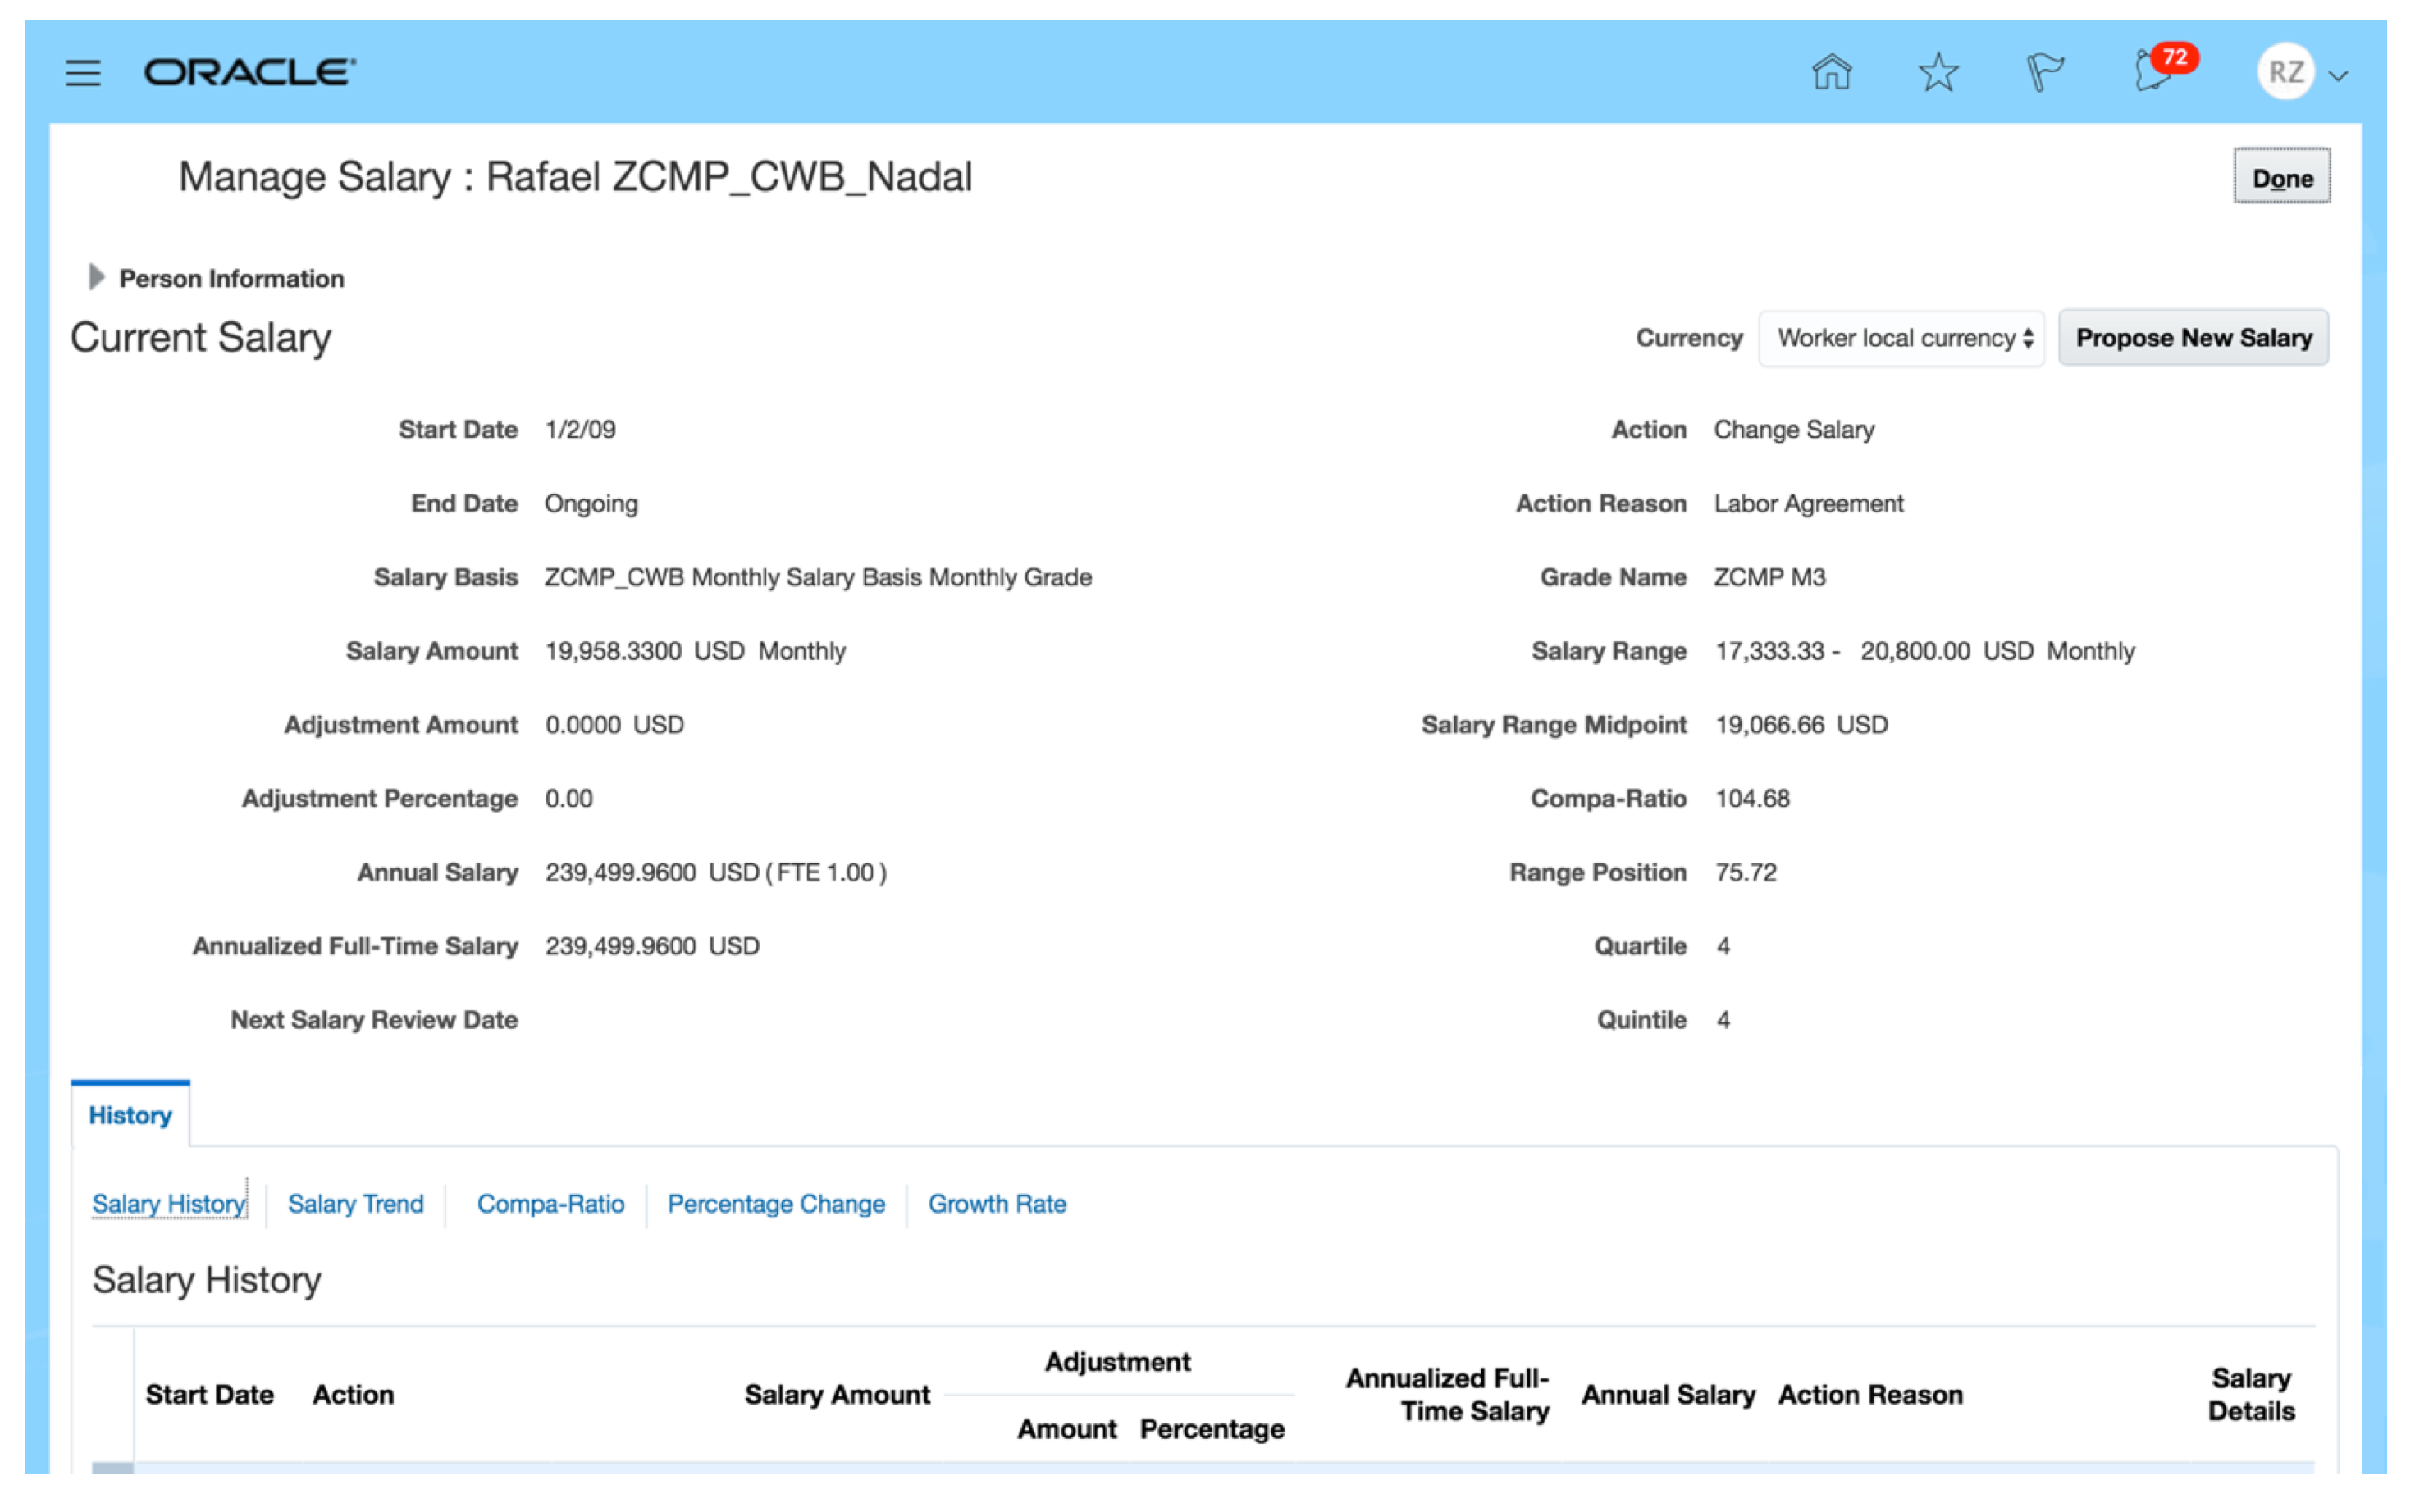Click the Quartile value 4
The width and height of the screenshot is (2415, 1512).
(1723, 946)
